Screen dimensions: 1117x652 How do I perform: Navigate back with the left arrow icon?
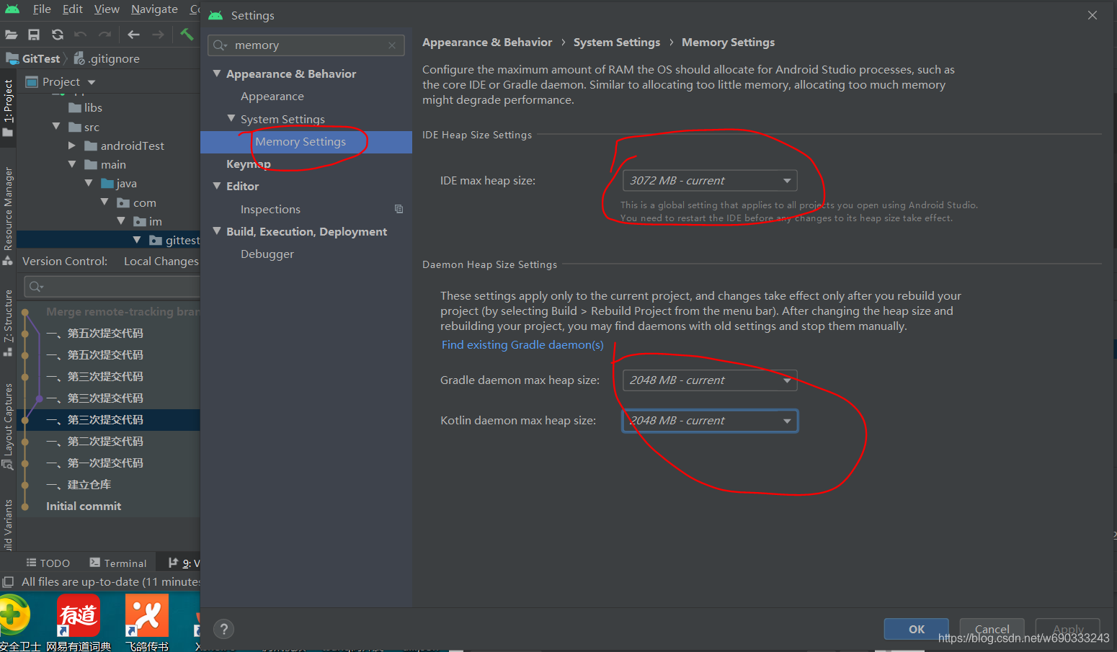133,35
